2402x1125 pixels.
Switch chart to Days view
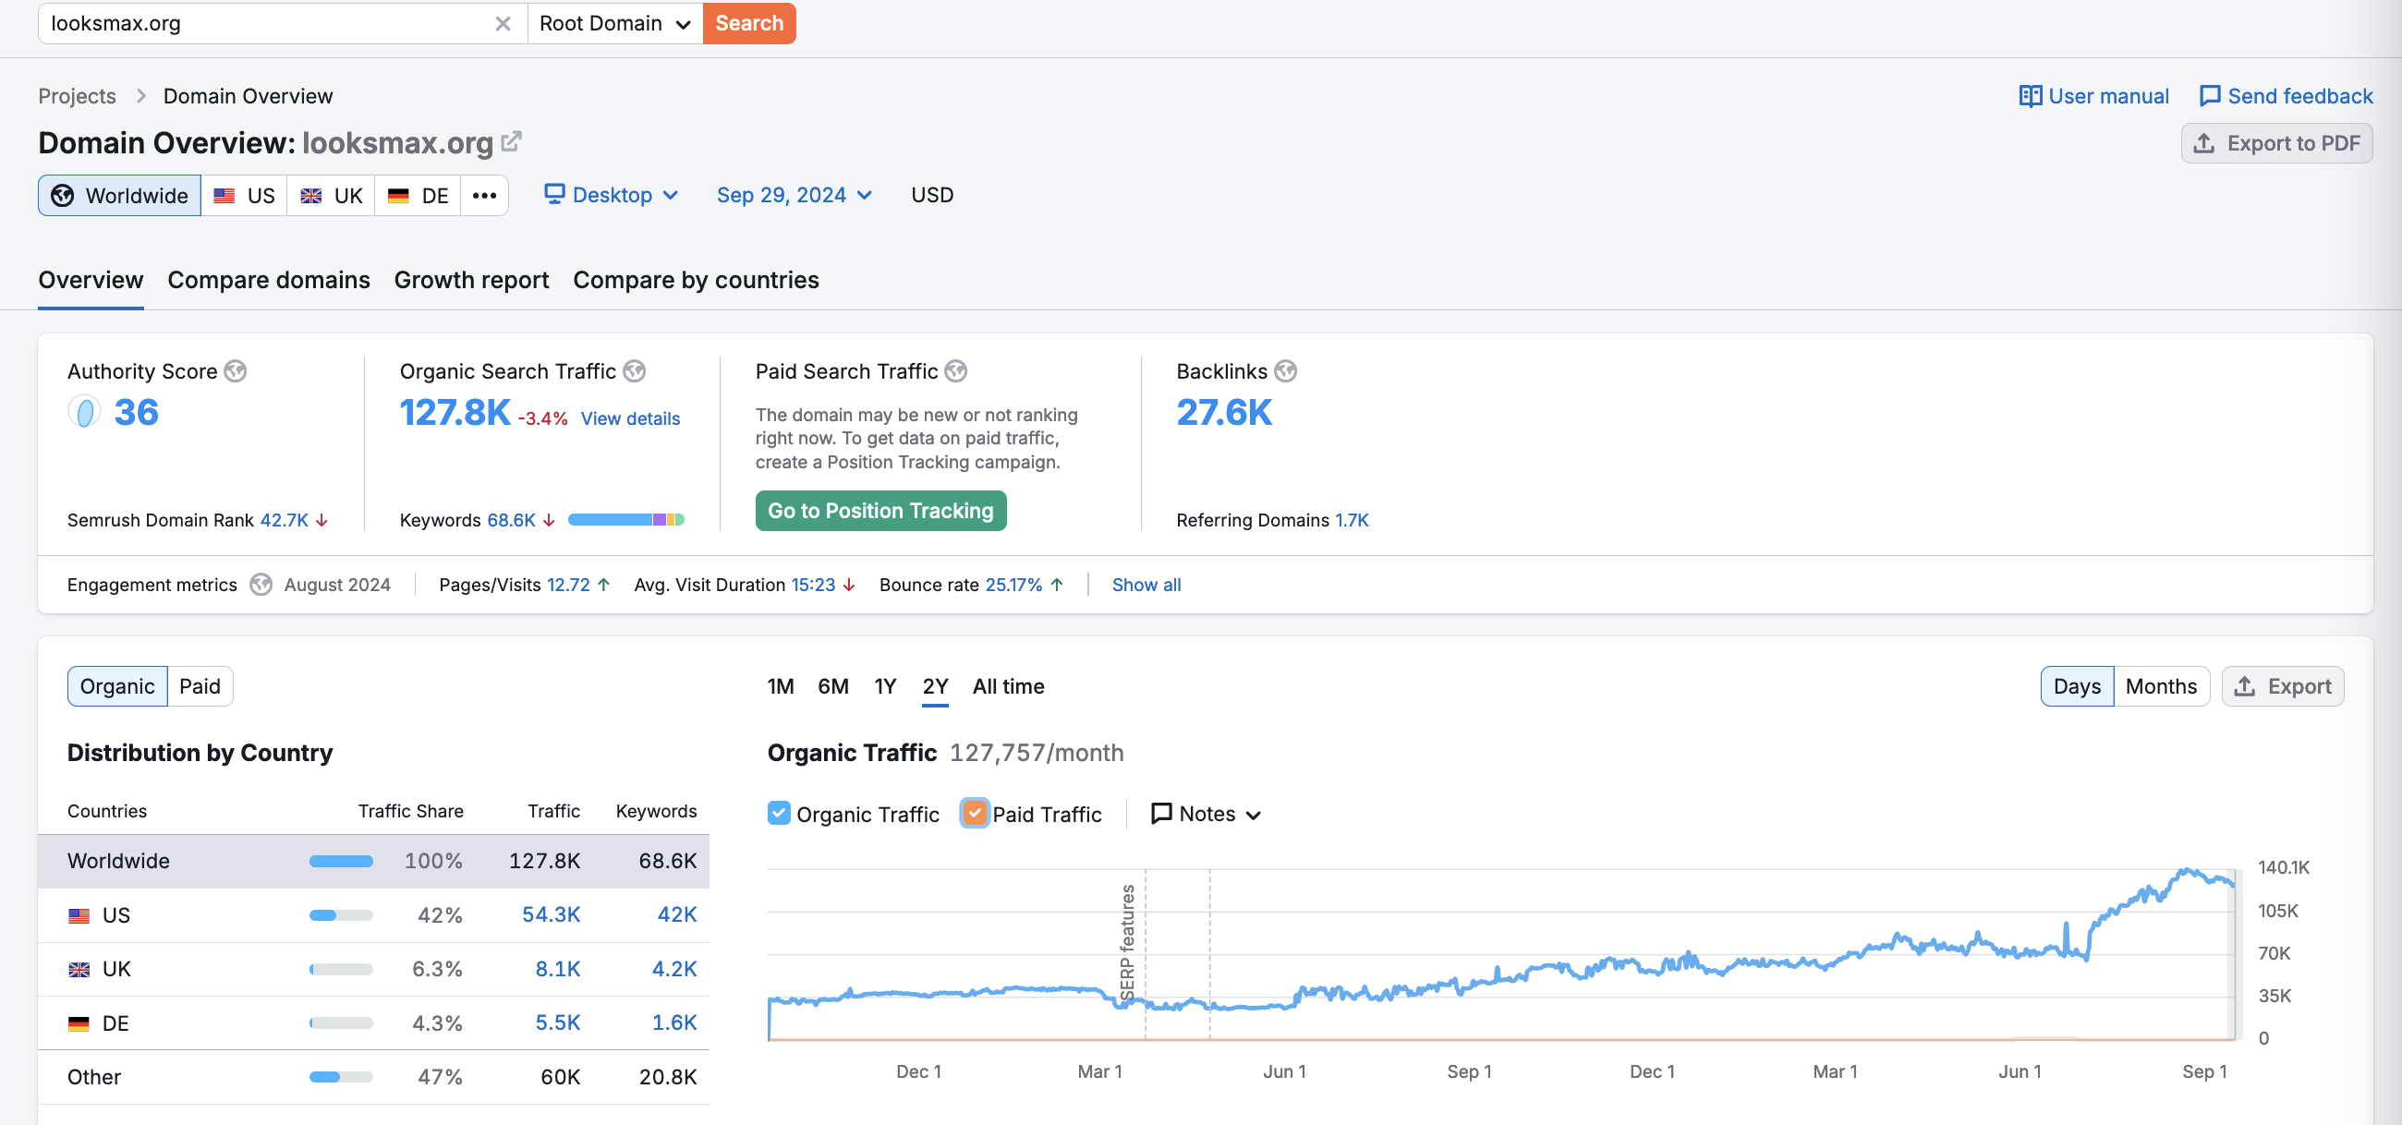pyautogui.click(x=2077, y=686)
